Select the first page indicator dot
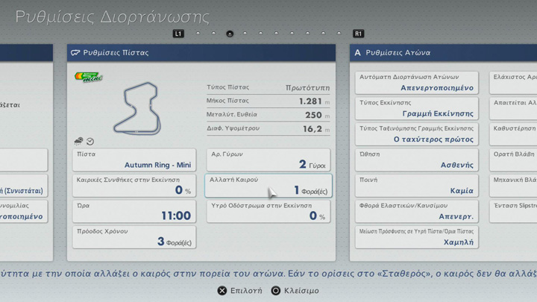This screenshot has width=537, height=302. pos(198,34)
